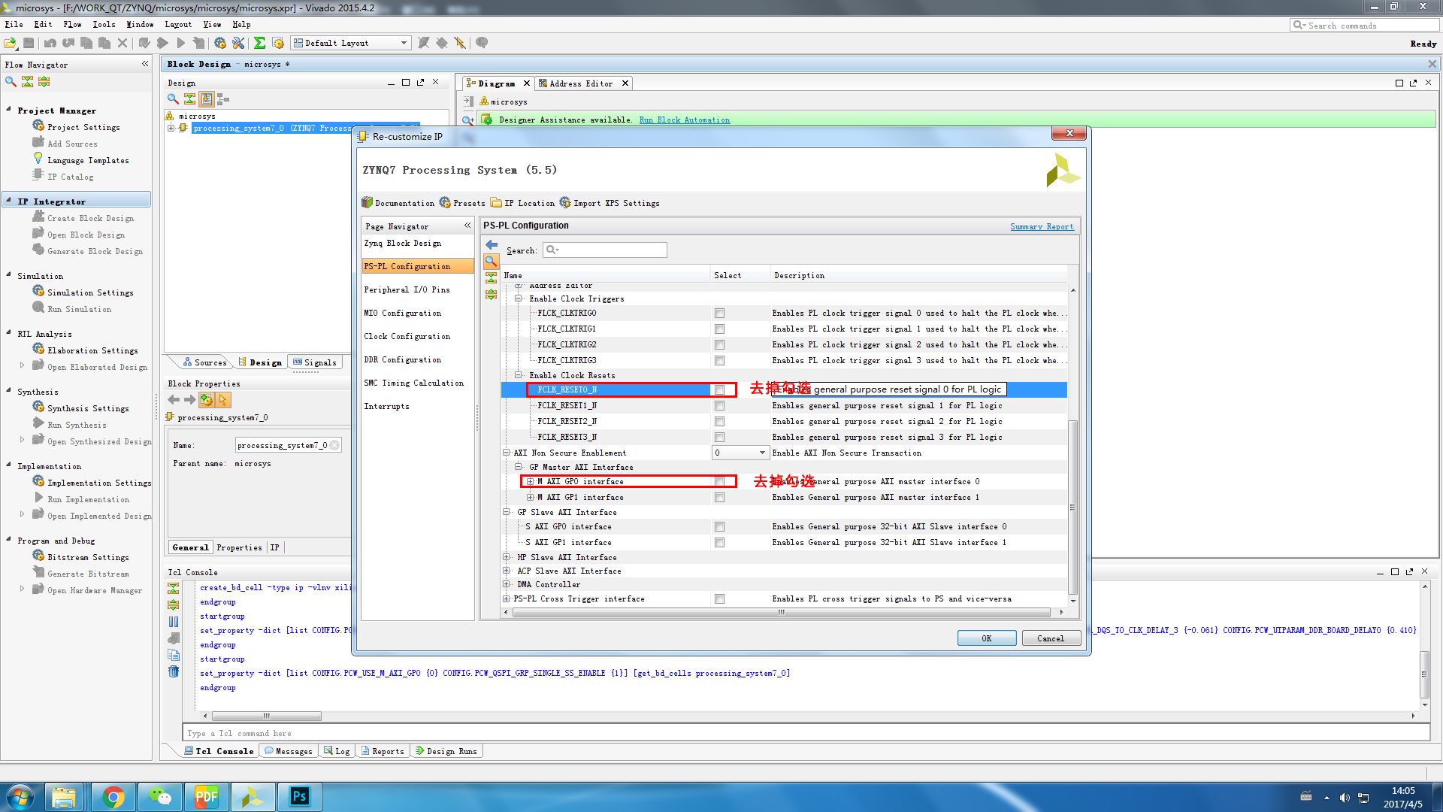The height and width of the screenshot is (812, 1443).
Task: Click the vertical scrollbar of the configuration table
Action: pos(1073,506)
